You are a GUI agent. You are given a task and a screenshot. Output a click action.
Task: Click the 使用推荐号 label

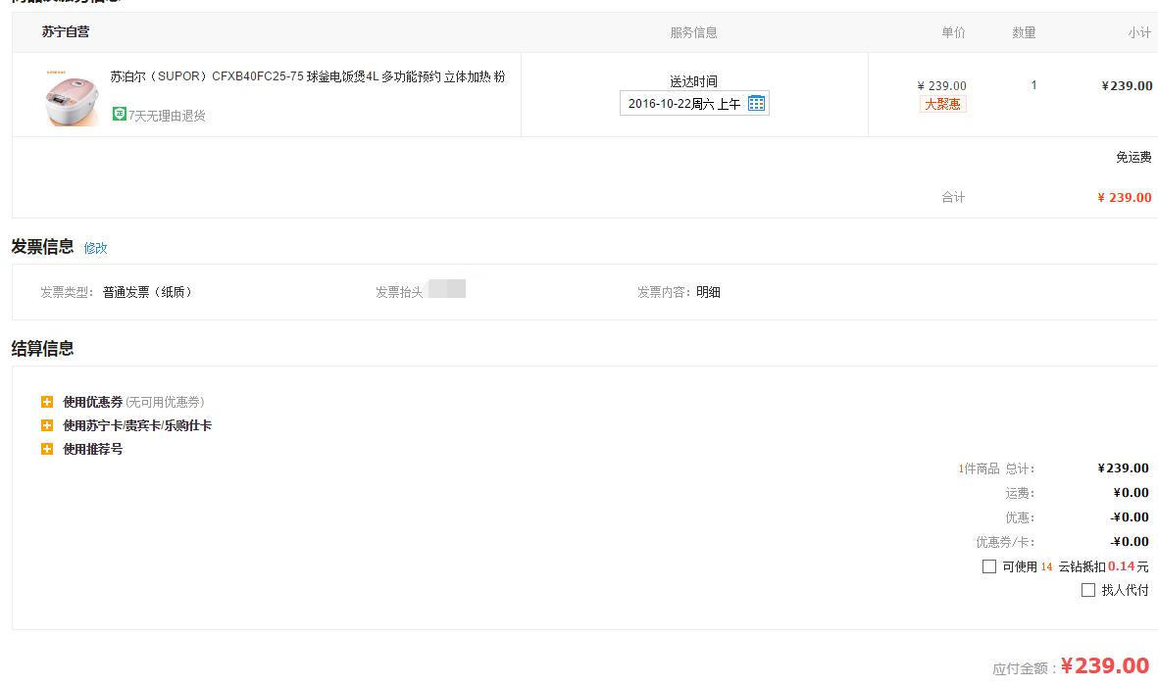coord(92,450)
